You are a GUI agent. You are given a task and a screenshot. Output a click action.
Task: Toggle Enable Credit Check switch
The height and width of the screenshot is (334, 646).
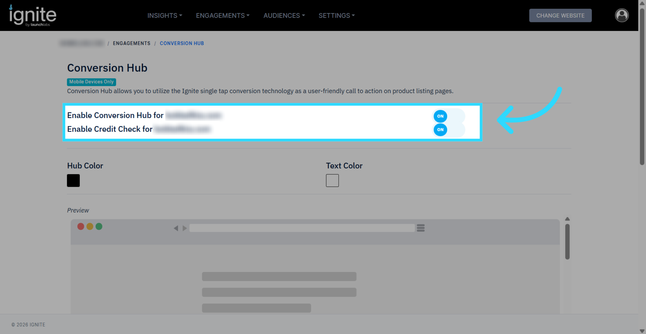(x=448, y=130)
